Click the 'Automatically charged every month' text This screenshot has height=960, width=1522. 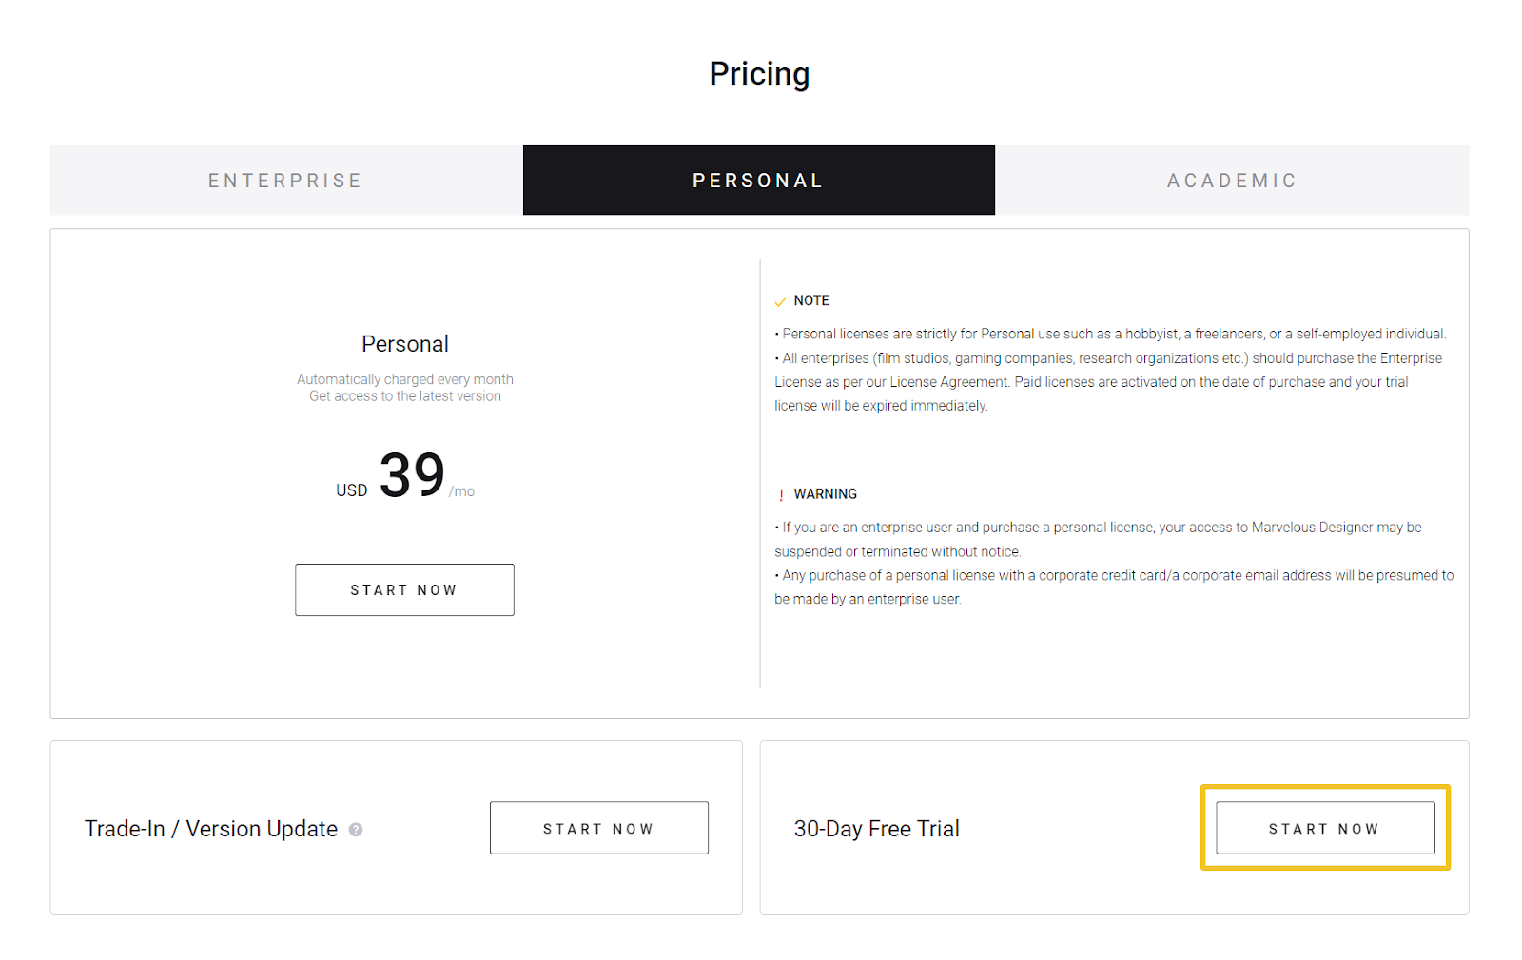pyautogui.click(x=404, y=379)
